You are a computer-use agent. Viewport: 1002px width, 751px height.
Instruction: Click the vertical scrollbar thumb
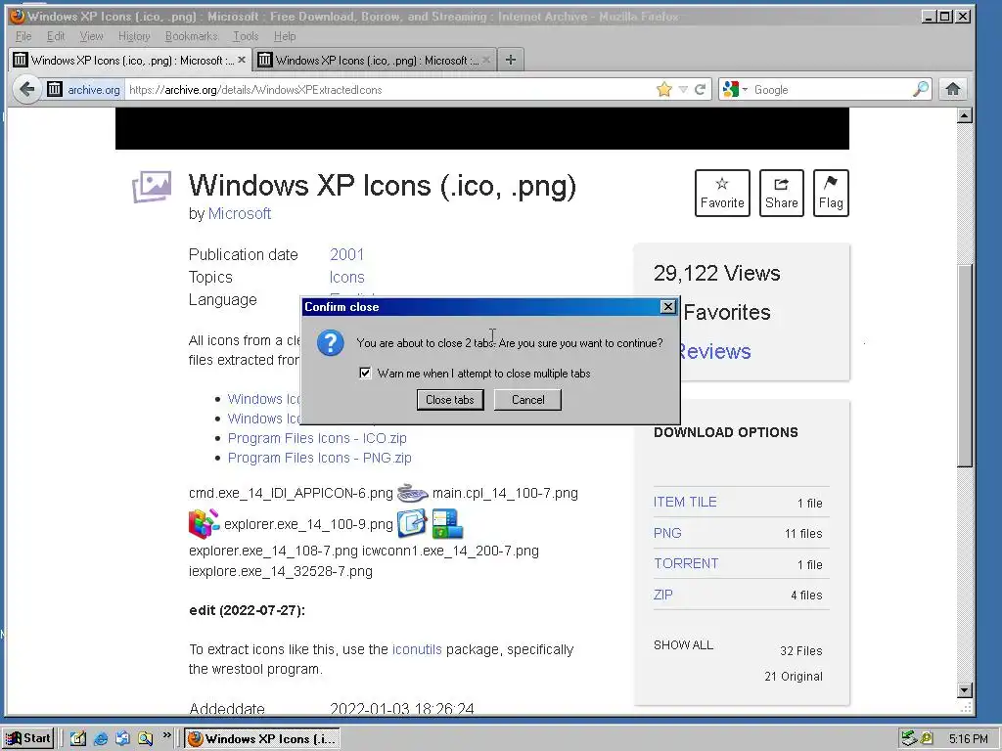[x=965, y=366]
